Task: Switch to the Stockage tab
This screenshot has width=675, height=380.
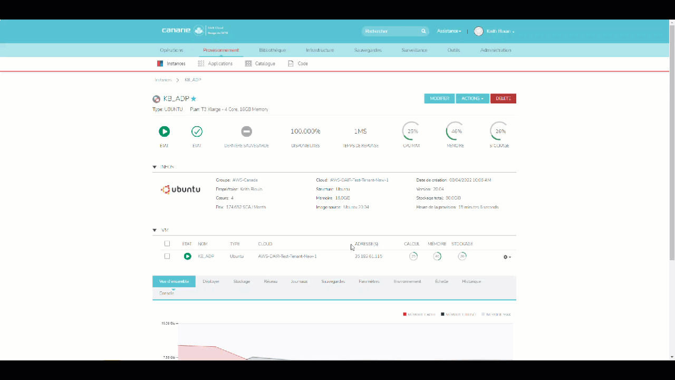Action: [242, 281]
